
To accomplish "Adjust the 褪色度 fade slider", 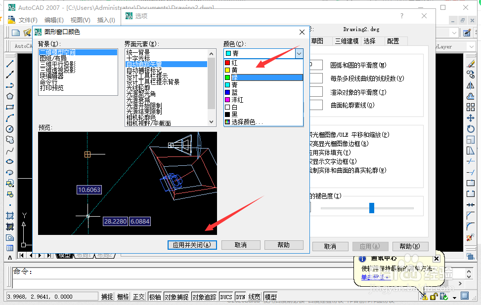I will (371, 208).
